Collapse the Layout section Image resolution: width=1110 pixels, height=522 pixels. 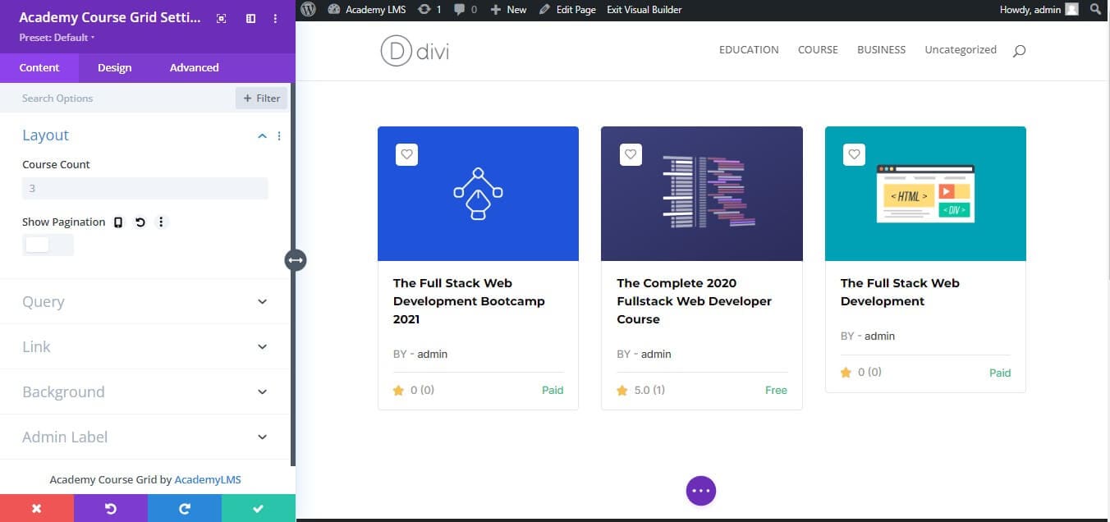coord(261,135)
